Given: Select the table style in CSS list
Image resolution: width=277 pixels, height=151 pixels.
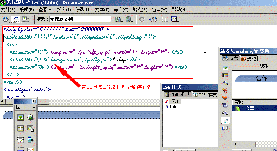Looking at the screenshot, I should [175, 107].
